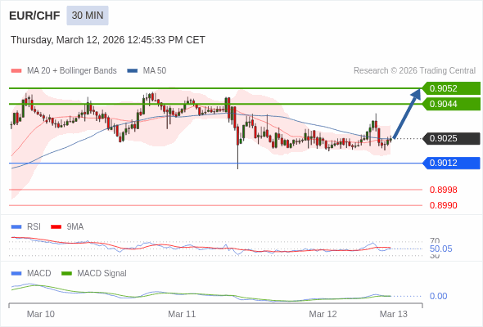Screen dimensions: 483x327
Task: Click the blue RSI legend swatch
Action: click(16, 227)
